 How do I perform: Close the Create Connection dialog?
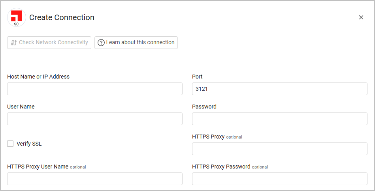point(361,17)
